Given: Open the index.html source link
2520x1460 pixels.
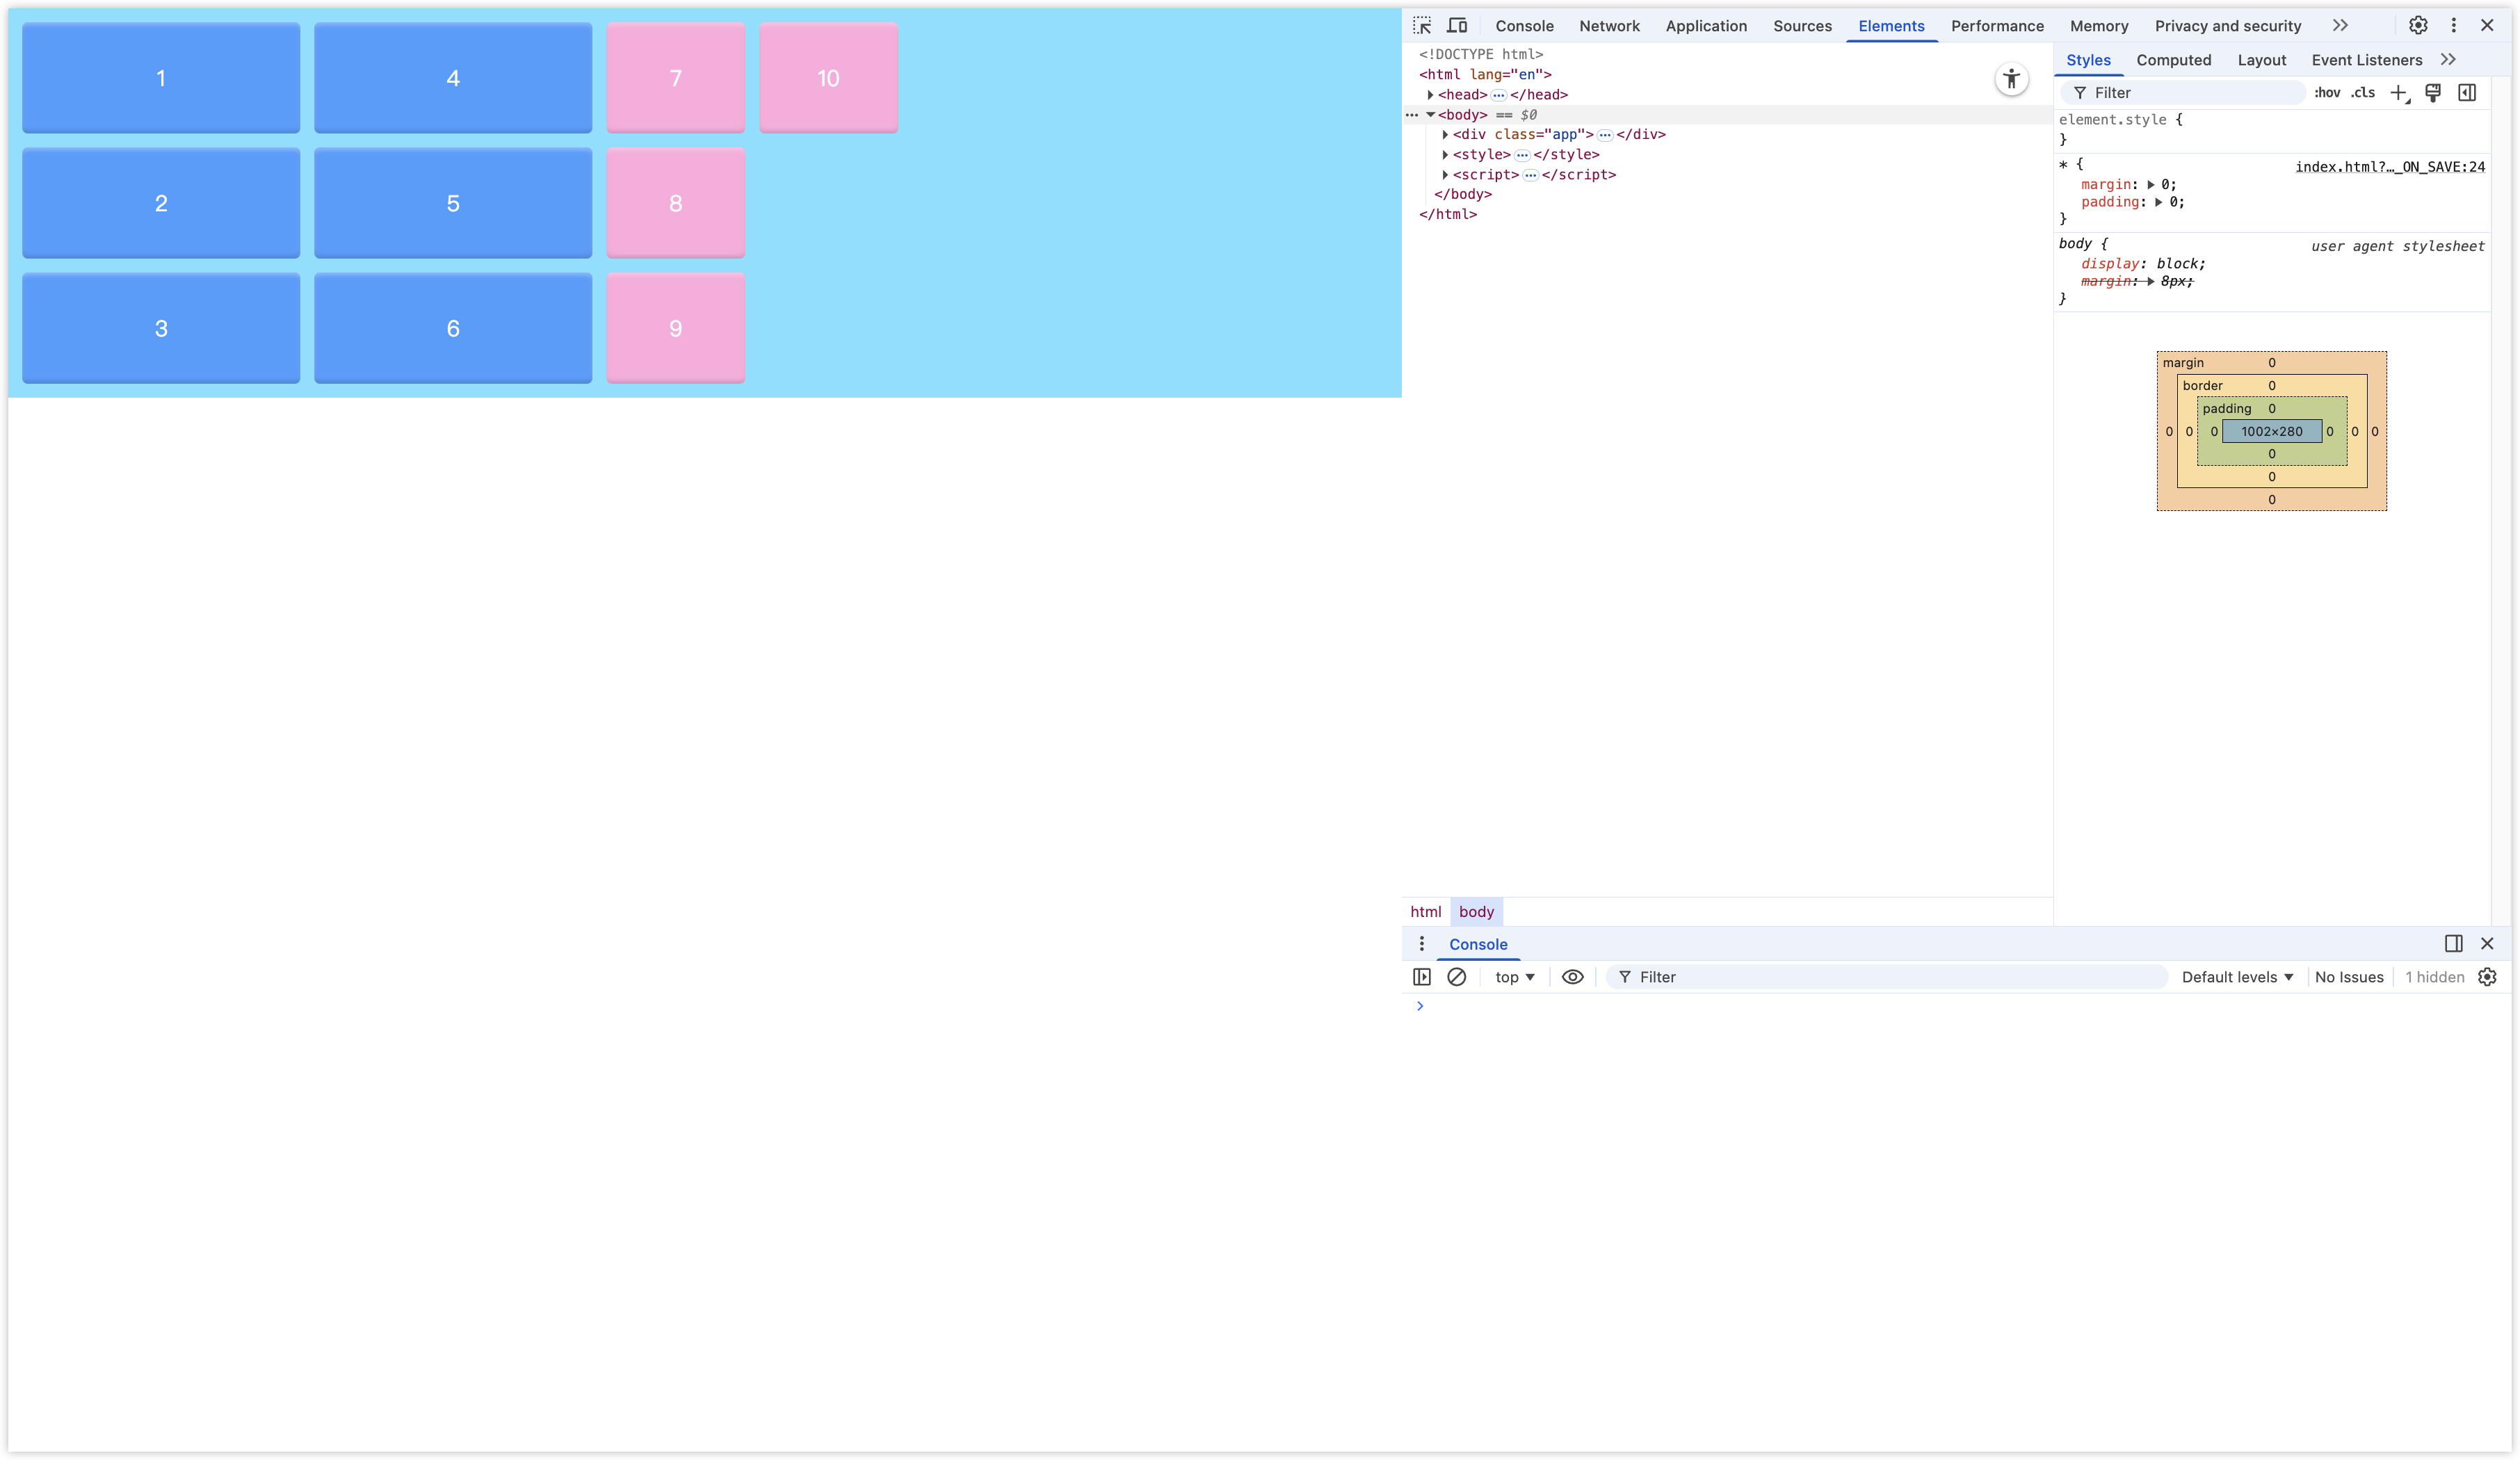Looking at the screenshot, I should [x=2389, y=167].
